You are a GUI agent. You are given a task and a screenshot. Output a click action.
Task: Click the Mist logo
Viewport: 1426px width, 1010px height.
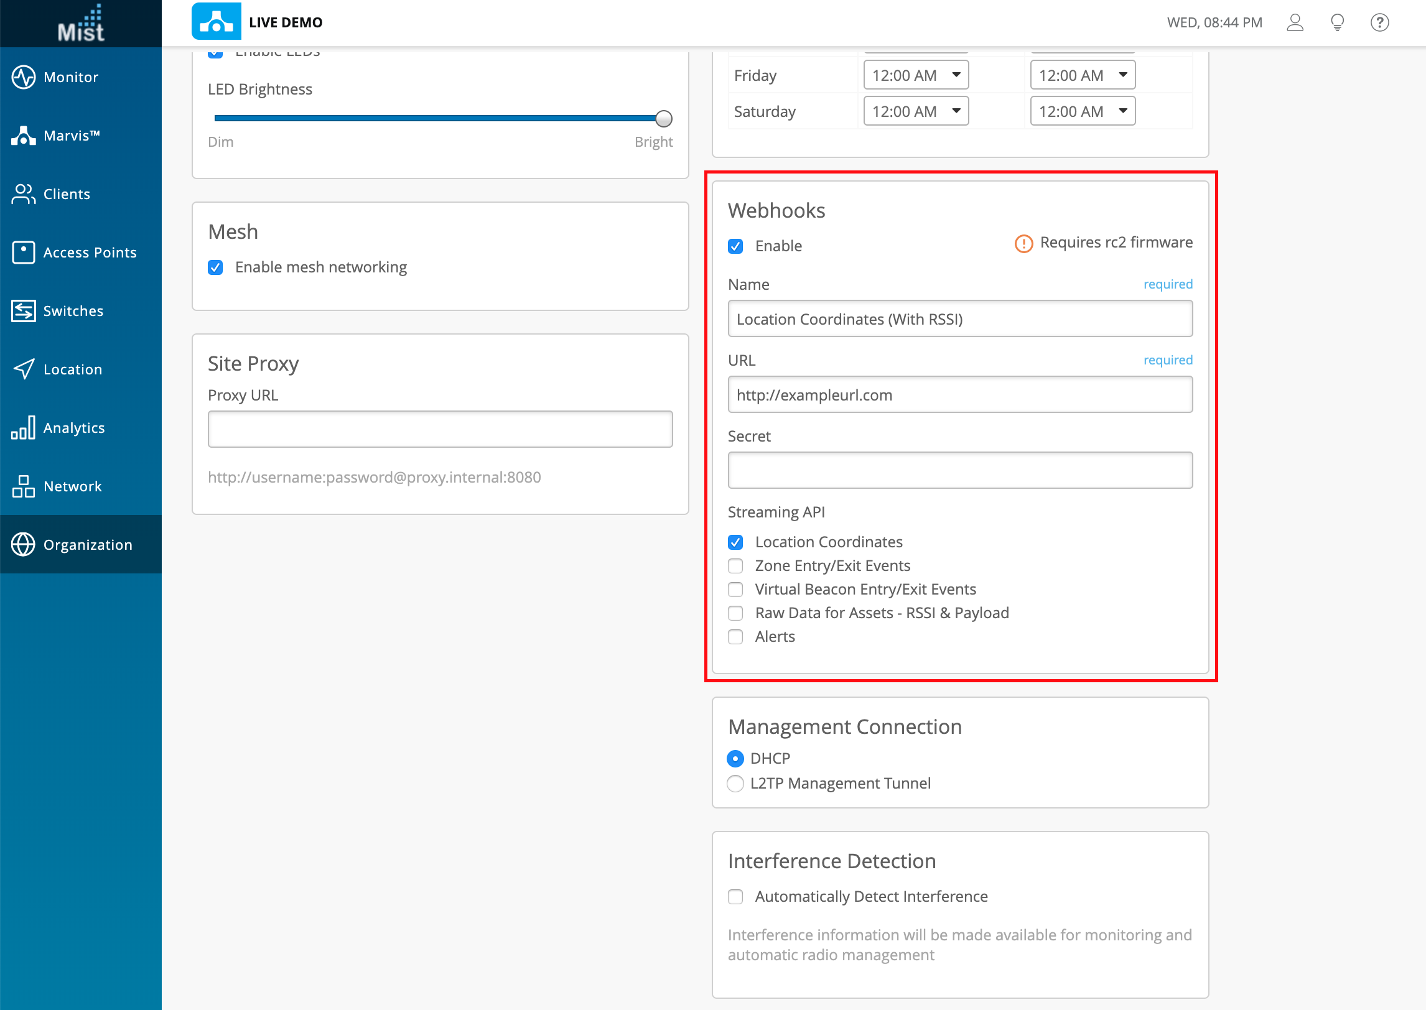(81, 24)
